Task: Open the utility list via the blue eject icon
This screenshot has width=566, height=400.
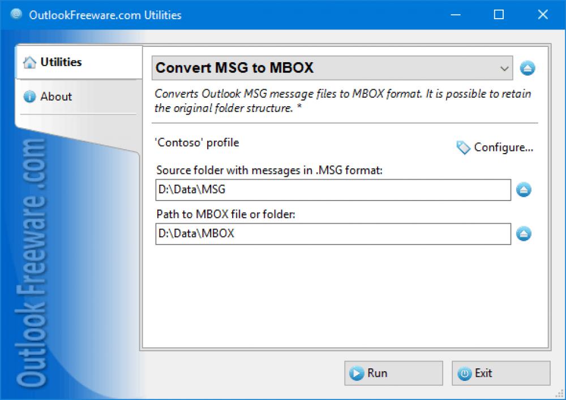Action: (x=527, y=68)
